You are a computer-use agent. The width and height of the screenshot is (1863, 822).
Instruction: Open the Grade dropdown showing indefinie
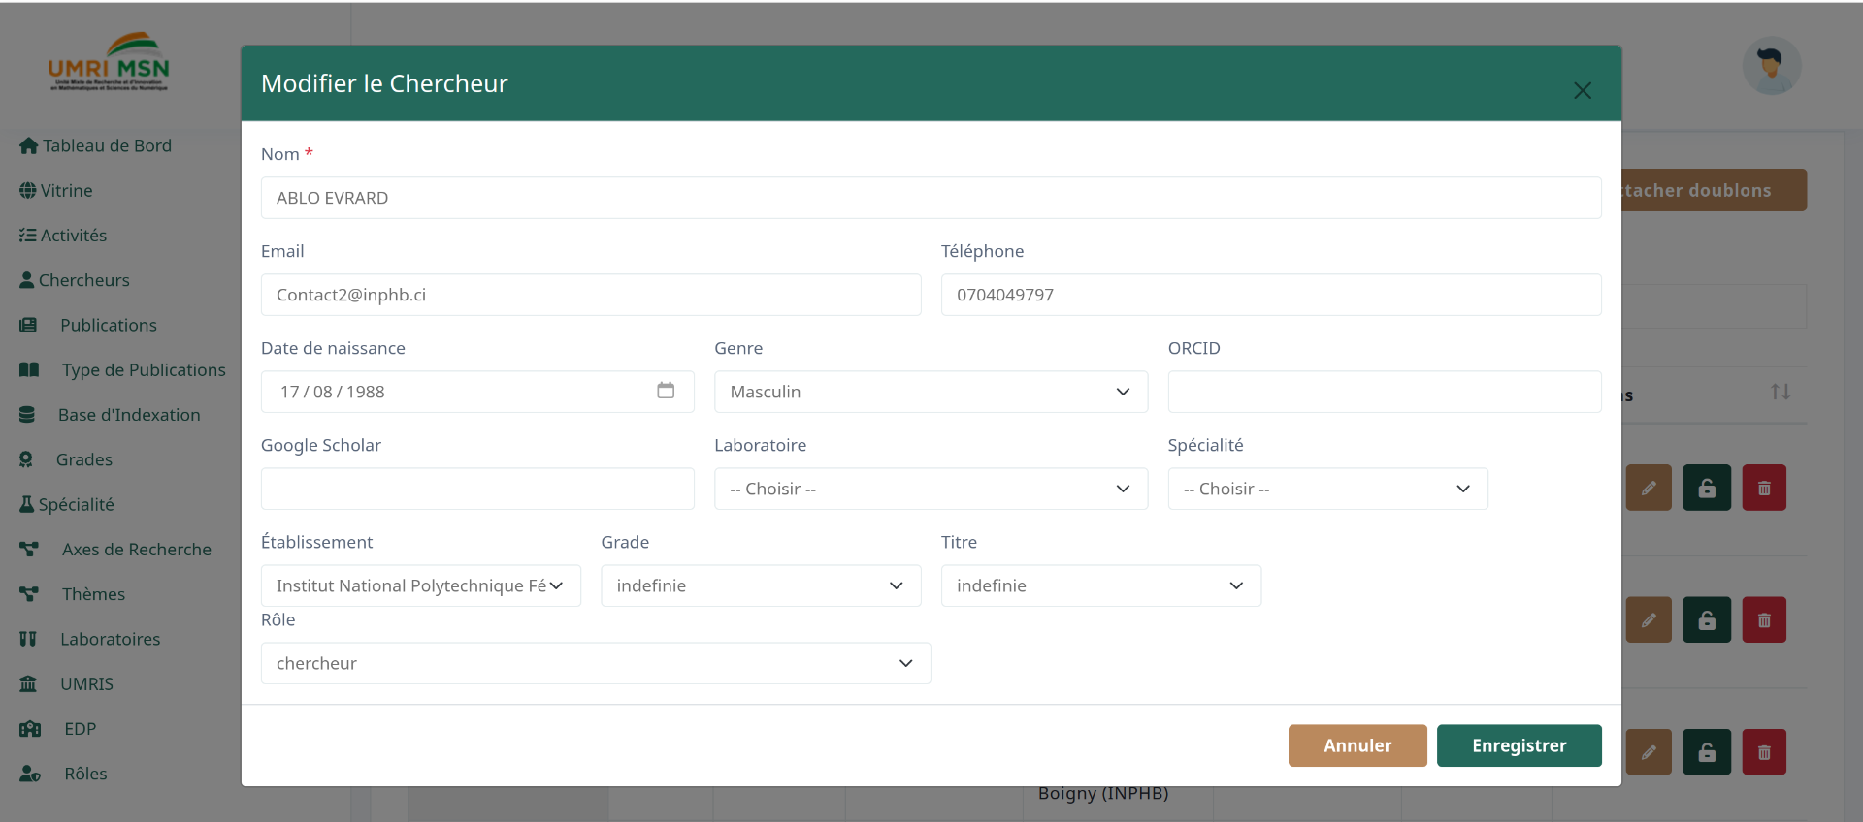pyautogui.click(x=761, y=585)
